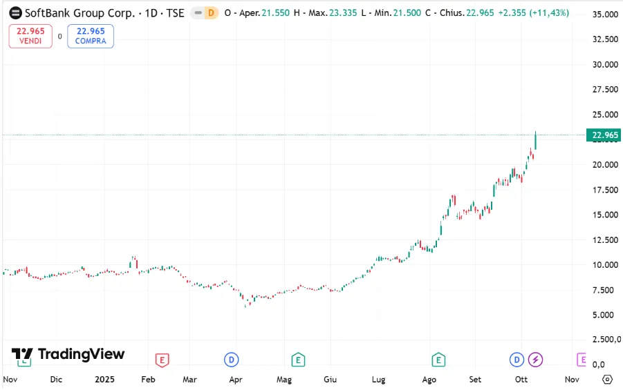Open chart settings gear icon at bottom right
623x390 pixels.
[607, 379]
